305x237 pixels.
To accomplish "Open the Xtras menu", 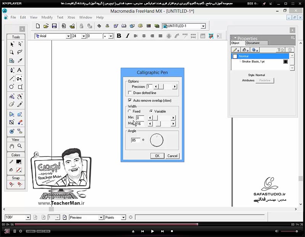I will pos(71,17).
